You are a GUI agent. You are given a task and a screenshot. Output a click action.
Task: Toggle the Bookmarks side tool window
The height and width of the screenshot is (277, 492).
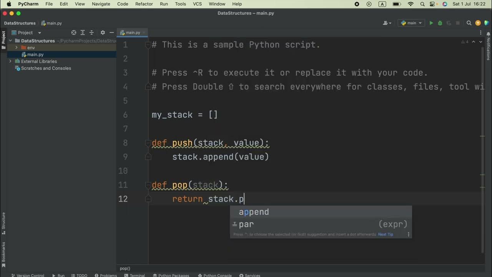coord(3,255)
